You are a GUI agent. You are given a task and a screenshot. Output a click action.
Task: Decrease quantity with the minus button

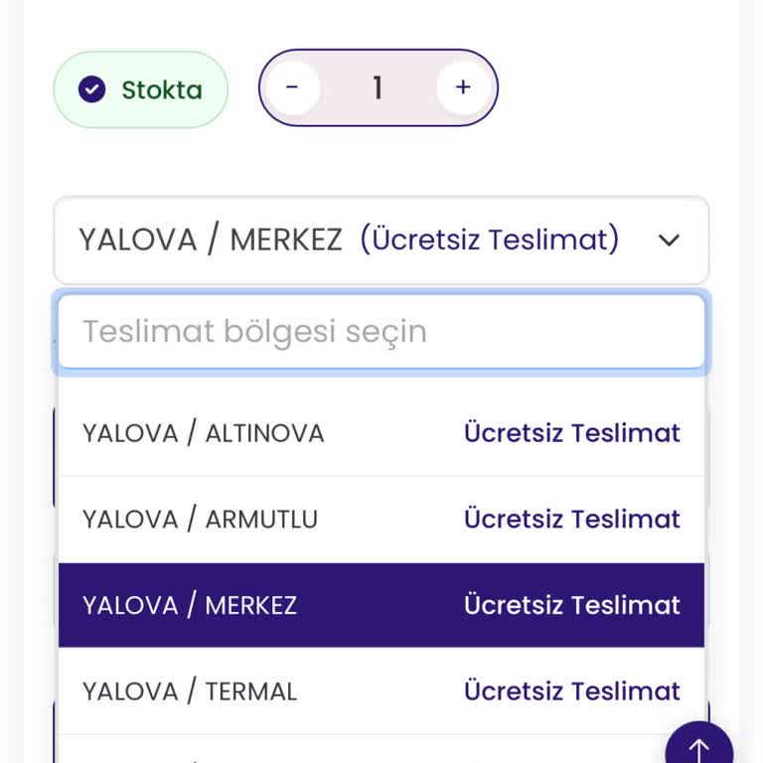tap(292, 87)
